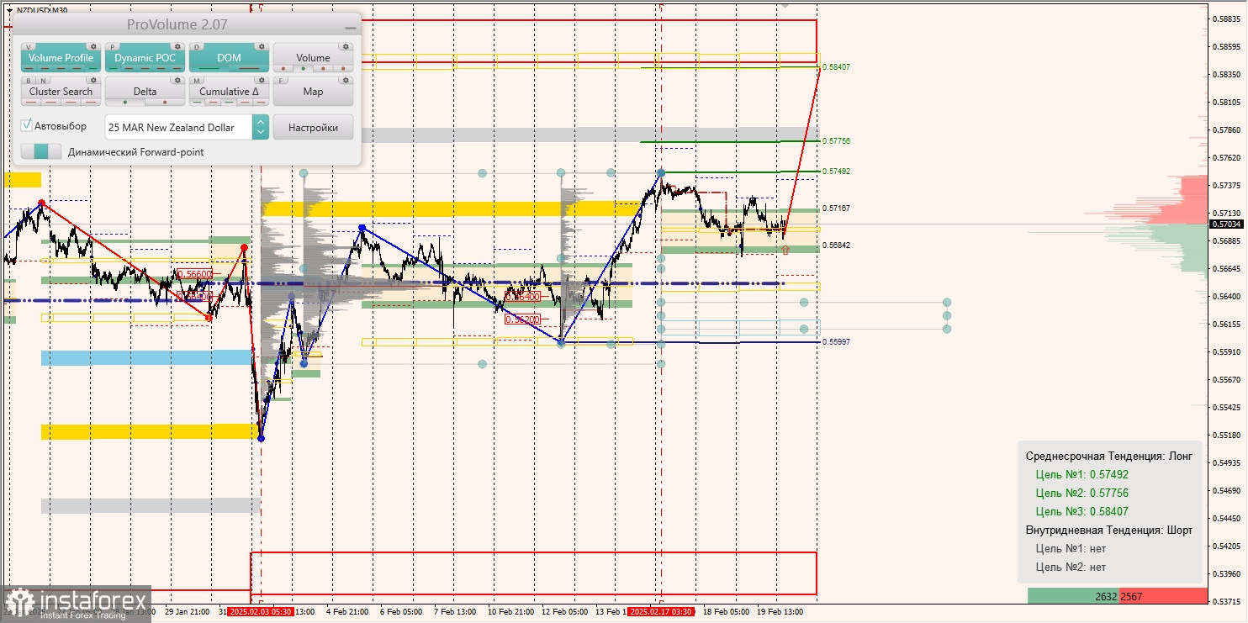This screenshot has width=1248, height=623.
Task: Click Цель №3: 0.58407 in info panel
Action: tap(1082, 511)
